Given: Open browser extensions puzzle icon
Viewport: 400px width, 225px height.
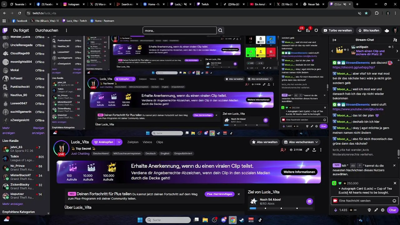Looking at the screenshot, I should [x=377, y=13].
